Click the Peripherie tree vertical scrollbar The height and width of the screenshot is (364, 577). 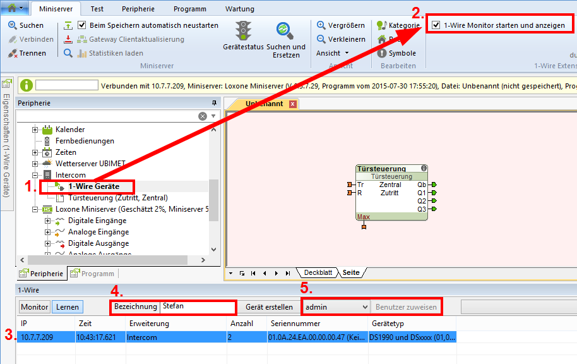213,196
